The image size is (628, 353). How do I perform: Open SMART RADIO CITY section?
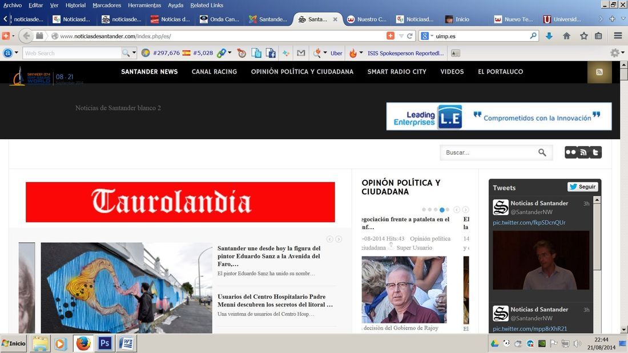(x=397, y=72)
